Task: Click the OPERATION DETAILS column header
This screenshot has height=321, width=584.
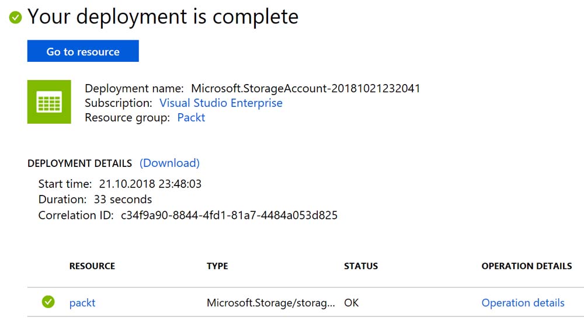Action: [x=526, y=266]
